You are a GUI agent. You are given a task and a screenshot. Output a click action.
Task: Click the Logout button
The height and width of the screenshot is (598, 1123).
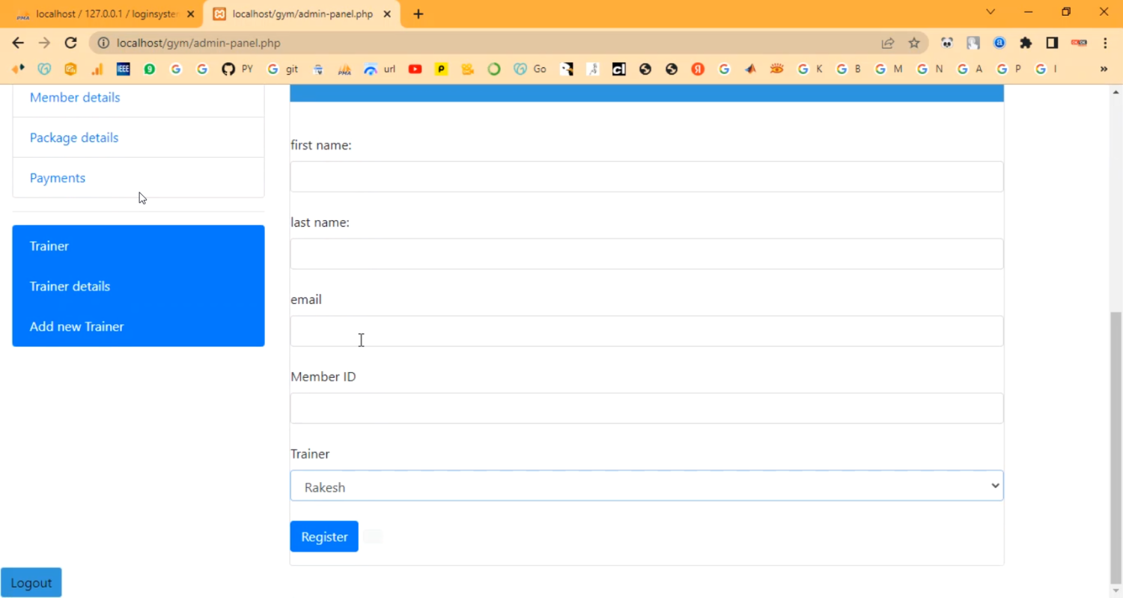31,582
